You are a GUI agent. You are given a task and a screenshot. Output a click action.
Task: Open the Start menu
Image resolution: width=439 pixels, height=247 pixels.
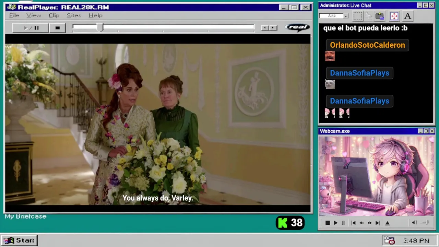coord(19,240)
